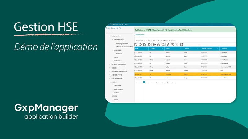The height and width of the screenshot is (139, 248).
Task: Click the edit document icon with pencil
Action: point(140,44)
